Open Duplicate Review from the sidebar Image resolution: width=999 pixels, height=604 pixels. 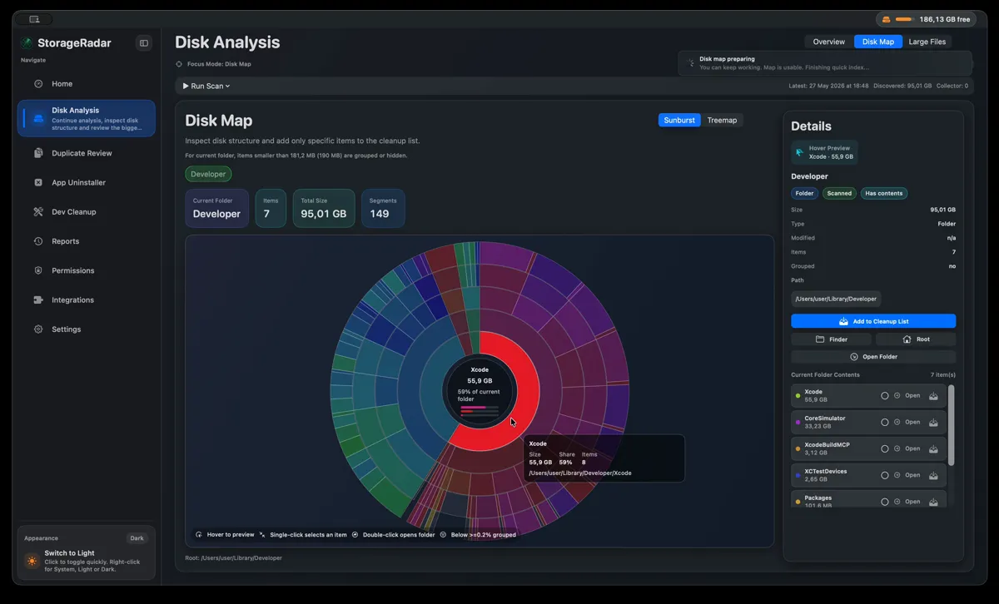tap(86, 153)
